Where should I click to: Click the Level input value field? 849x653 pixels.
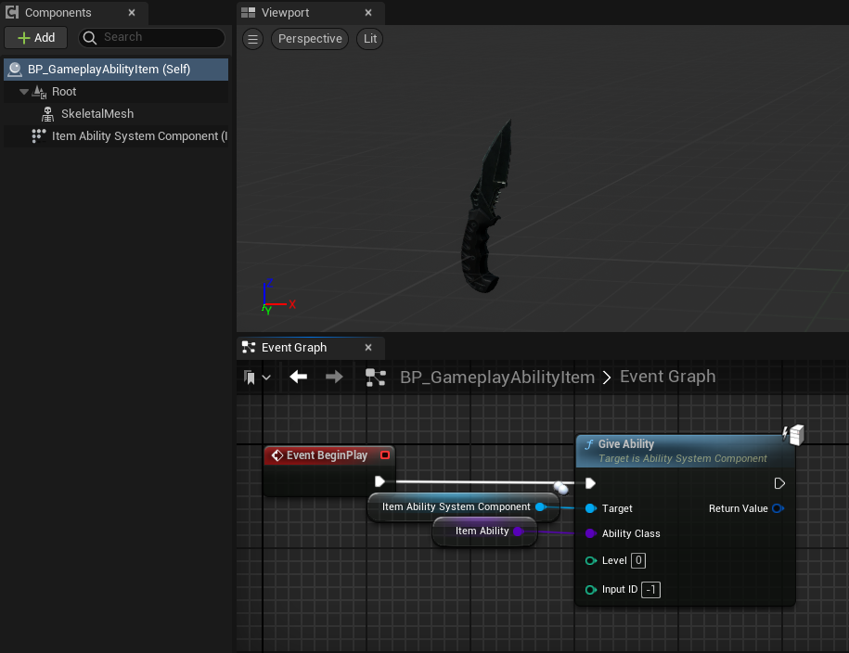[638, 560]
